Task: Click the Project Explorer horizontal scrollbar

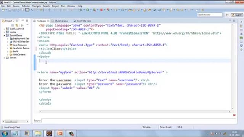Action: 16,121
